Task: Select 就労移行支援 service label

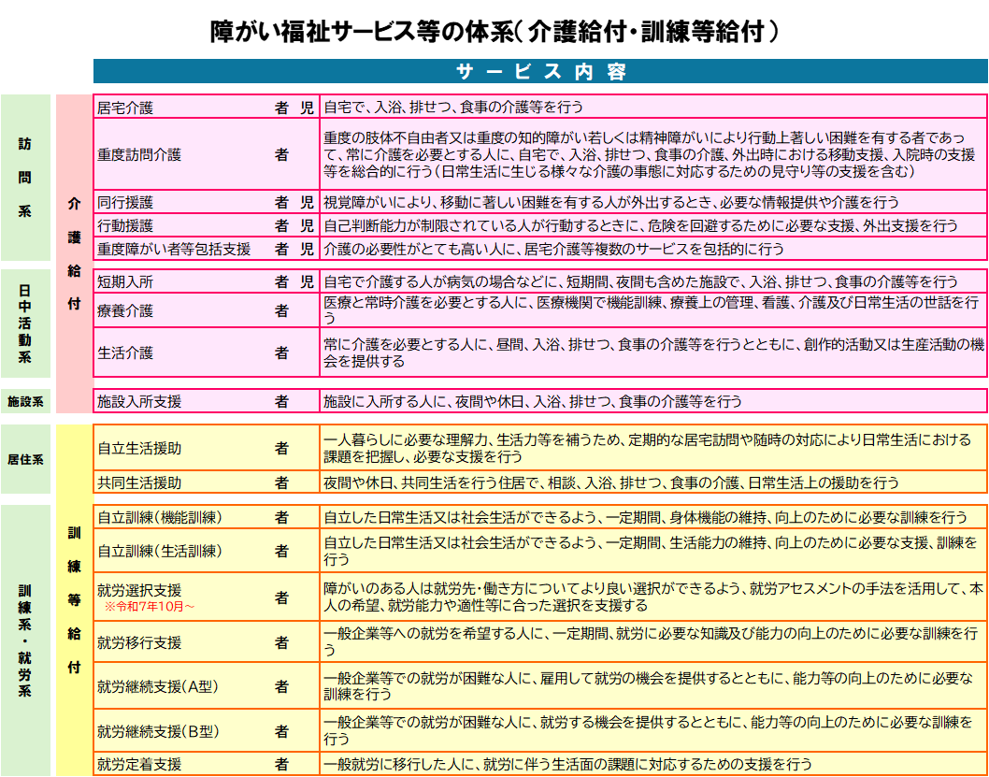Action: 139,642
